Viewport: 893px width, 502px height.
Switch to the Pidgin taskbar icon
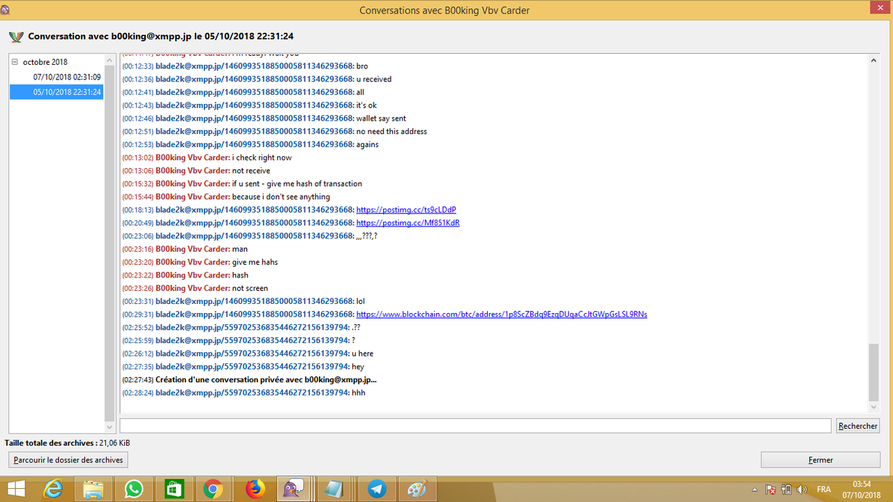tap(294, 489)
